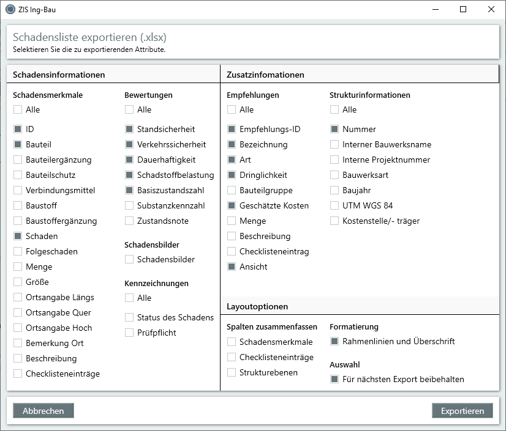Screen dimensions: 506x431
Task: Enable Folgeschaden checkbox
Action: 18,251
